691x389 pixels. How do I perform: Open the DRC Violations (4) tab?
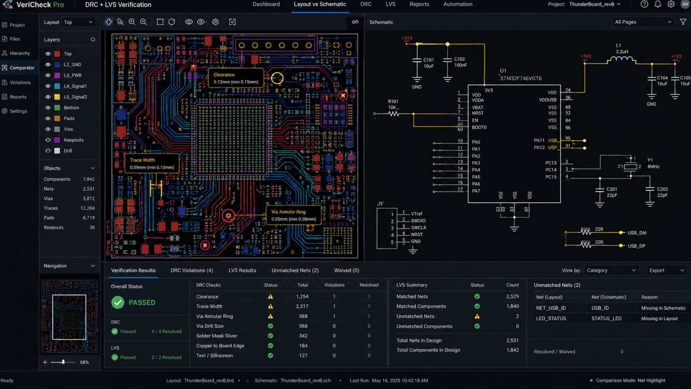[x=192, y=270]
